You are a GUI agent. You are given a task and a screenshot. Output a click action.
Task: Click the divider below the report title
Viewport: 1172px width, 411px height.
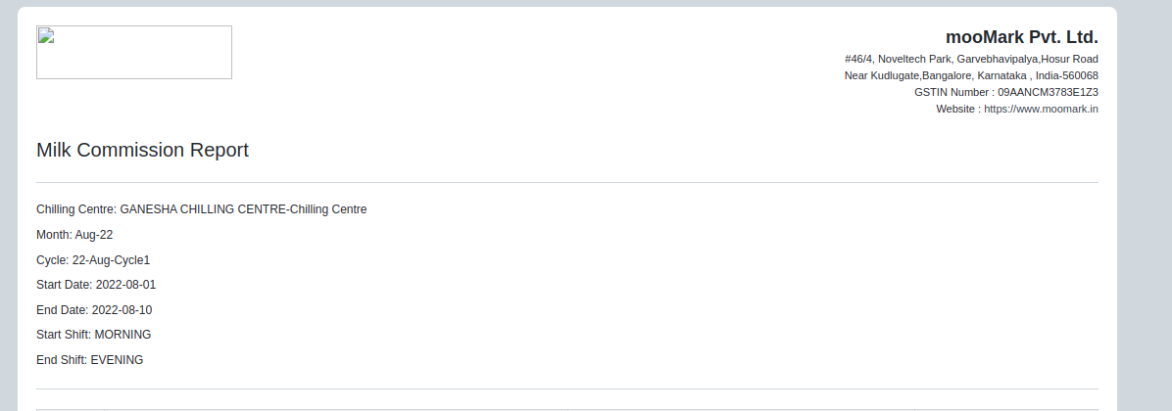(x=567, y=182)
